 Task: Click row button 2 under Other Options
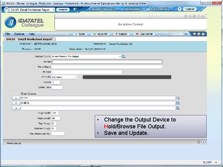click(16, 103)
